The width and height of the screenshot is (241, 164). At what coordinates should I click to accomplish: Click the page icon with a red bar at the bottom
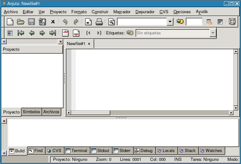76,33
